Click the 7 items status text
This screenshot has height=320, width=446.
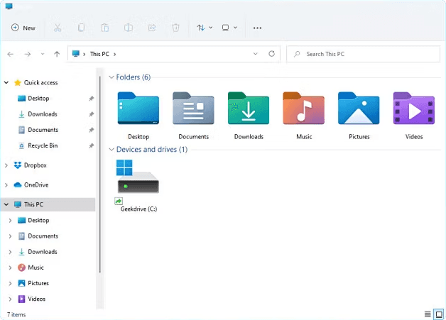(16, 314)
